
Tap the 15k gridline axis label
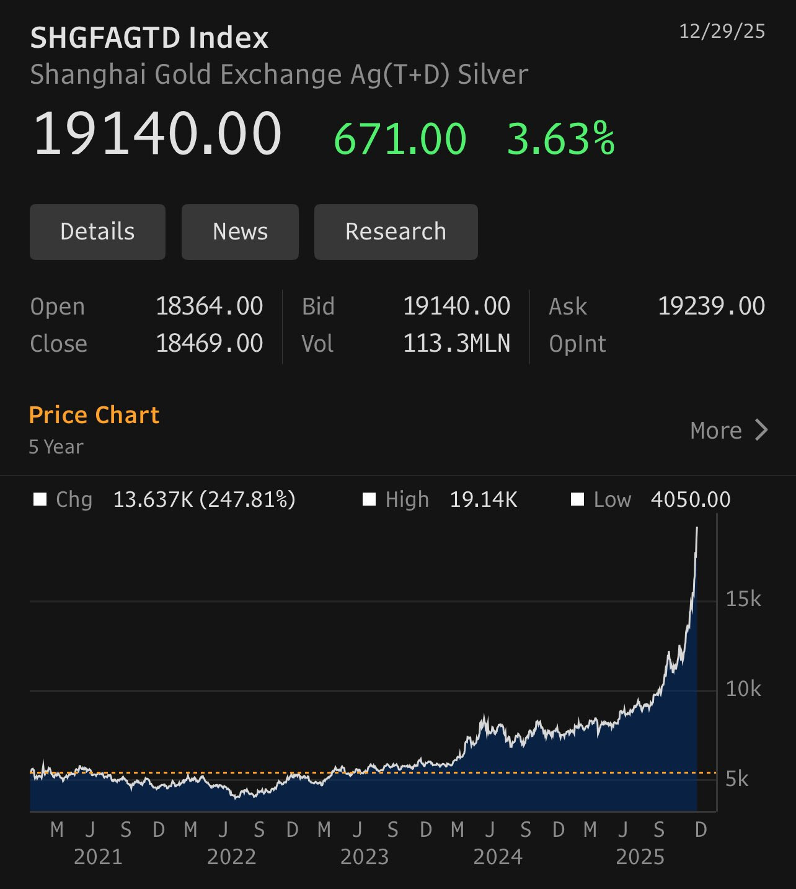point(743,599)
